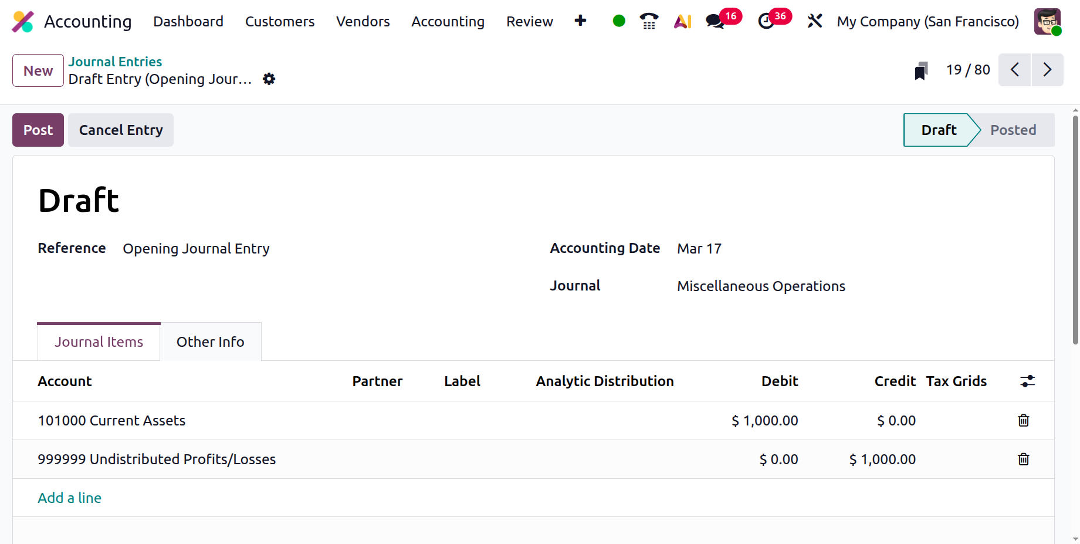This screenshot has height=544, width=1080.
Task: Go to the next record arrow
Action: (1047, 70)
